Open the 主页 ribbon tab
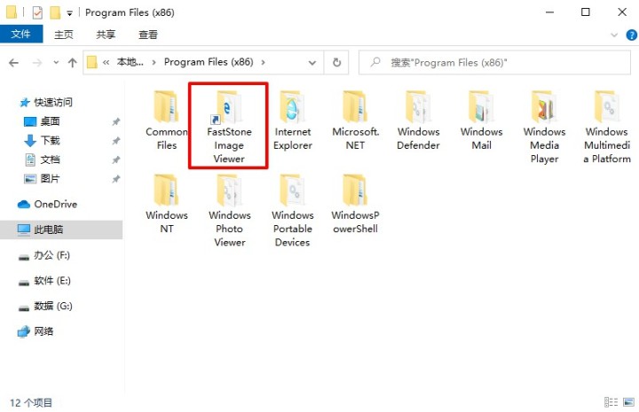The height and width of the screenshot is (412, 639). pyautogui.click(x=64, y=35)
